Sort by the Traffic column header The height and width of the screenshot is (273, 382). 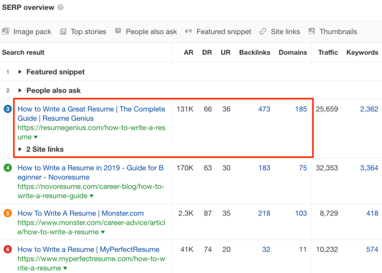click(328, 53)
